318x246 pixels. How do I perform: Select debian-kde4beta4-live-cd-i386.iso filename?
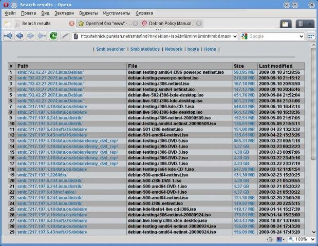tap(162, 209)
